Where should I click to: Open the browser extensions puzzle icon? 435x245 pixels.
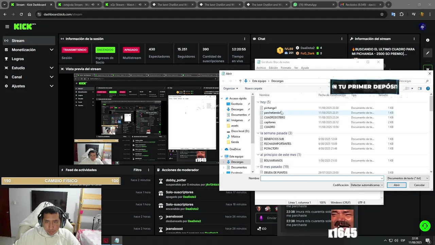click(402, 14)
